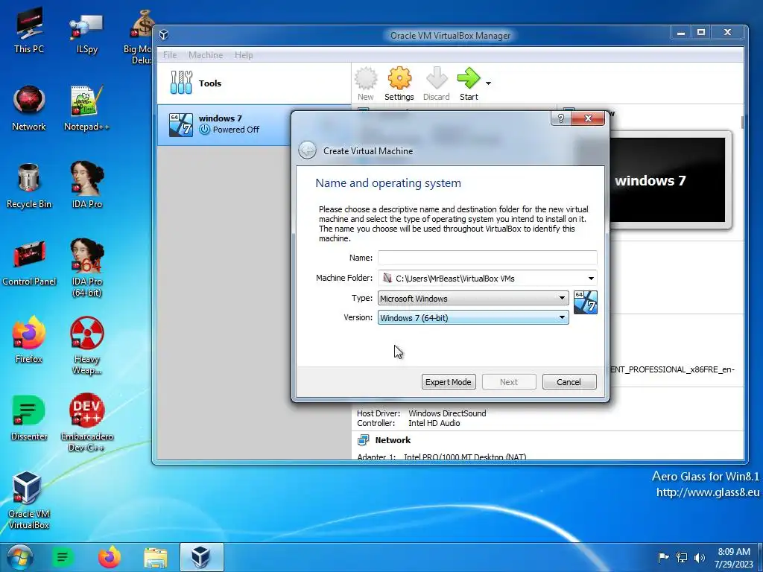The image size is (763, 572).
Task: Select the ILSpy desktop icon
Action: coord(86,33)
